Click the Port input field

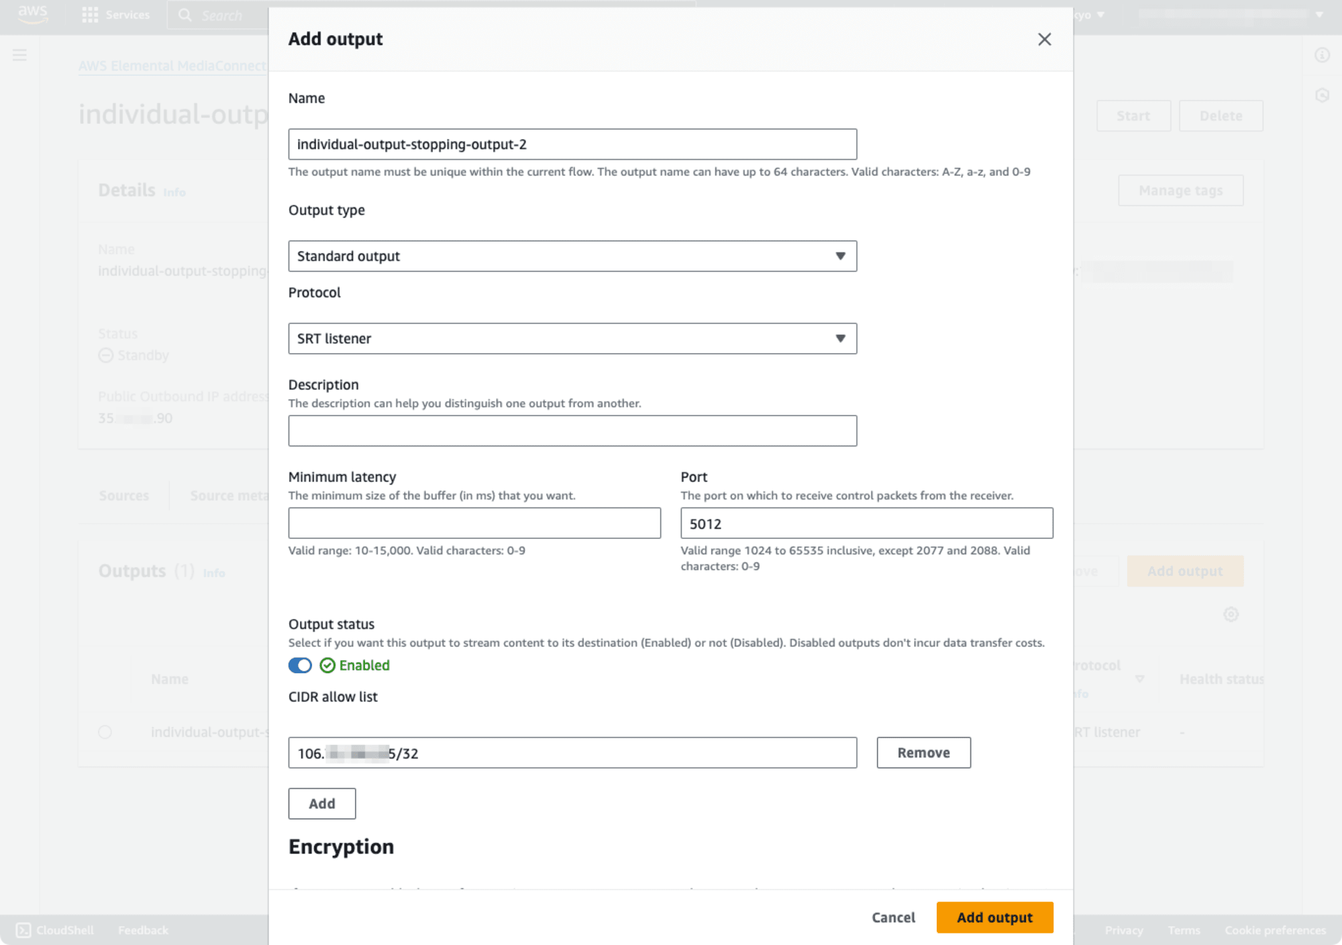(866, 523)
